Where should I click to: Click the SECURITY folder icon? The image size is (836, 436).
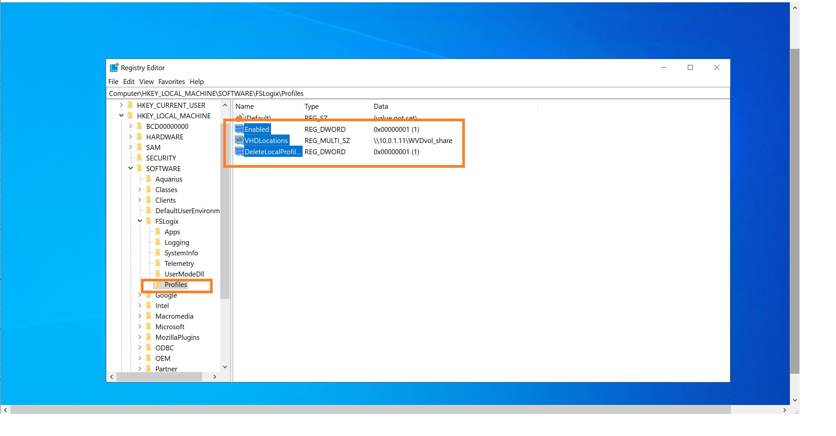(140, 158)
